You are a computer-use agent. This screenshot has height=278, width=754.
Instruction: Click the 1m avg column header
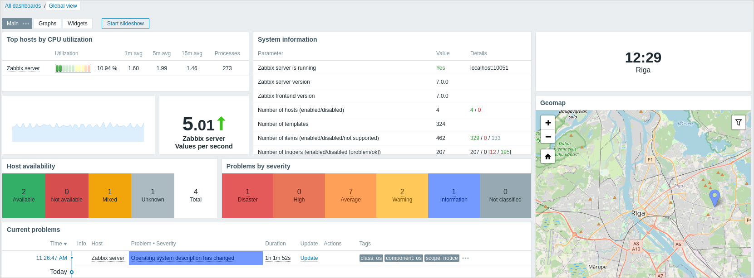click(x=133, y=53)
